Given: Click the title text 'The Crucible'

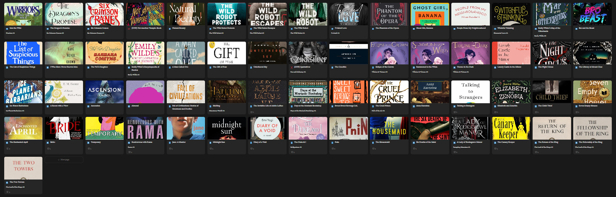Looking at the screenshot, I should click(x=340, y=67).
